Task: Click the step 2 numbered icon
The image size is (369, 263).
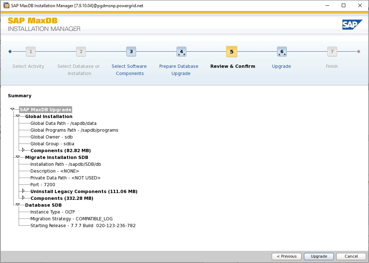Action: 81,51
